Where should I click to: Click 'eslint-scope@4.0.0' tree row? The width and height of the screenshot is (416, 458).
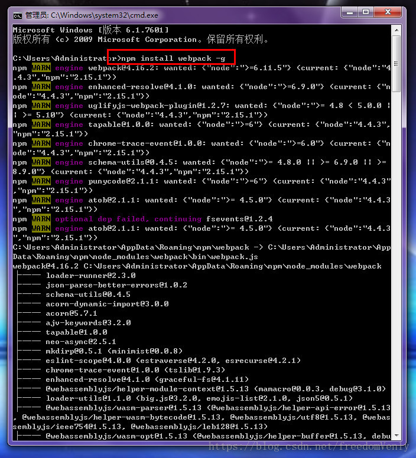point(159,361)
